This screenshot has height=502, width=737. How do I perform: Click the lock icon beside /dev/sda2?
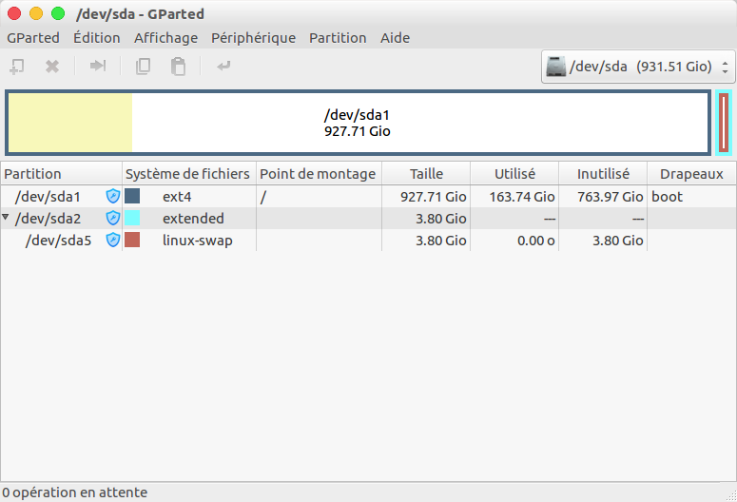point(113,219)
